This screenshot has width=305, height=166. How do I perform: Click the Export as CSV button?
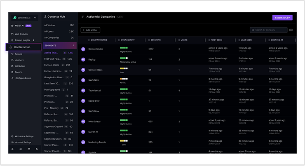point(282,18)
